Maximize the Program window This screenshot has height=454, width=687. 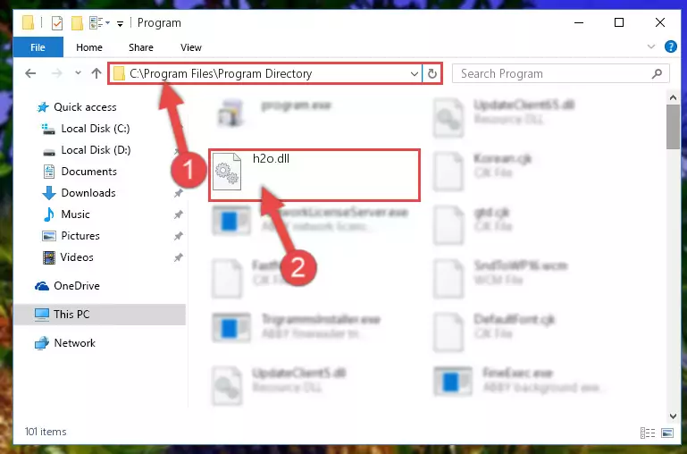619,22
